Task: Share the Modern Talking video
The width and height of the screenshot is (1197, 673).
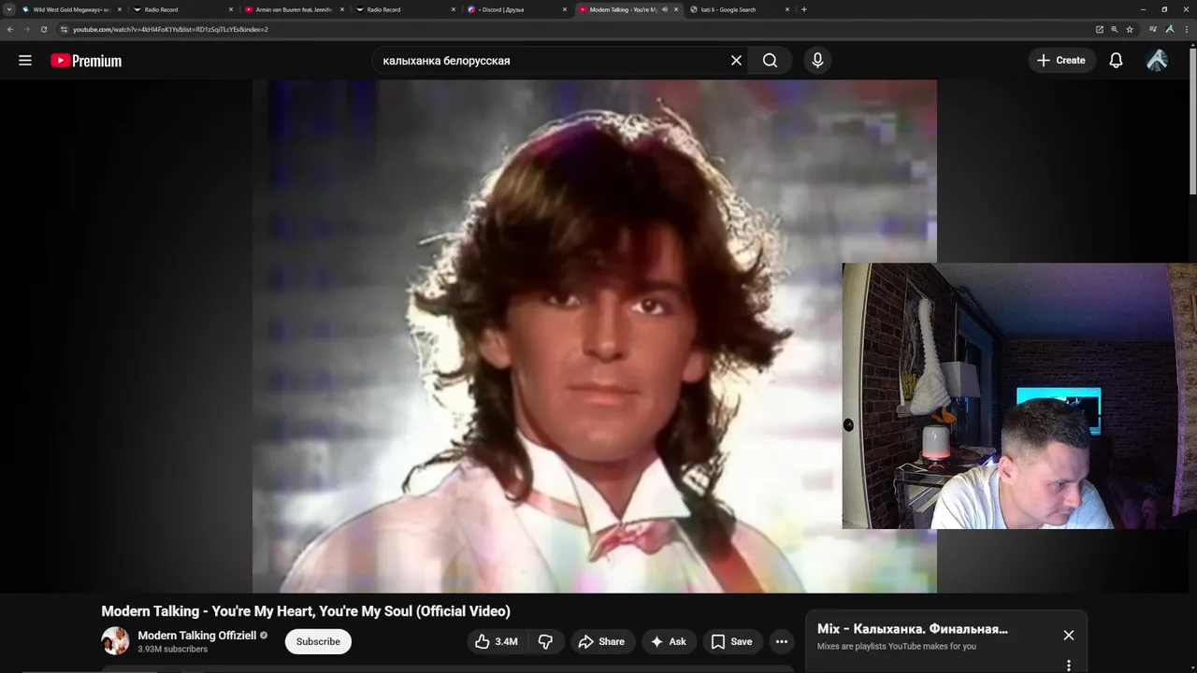Action: pos(601,641)
